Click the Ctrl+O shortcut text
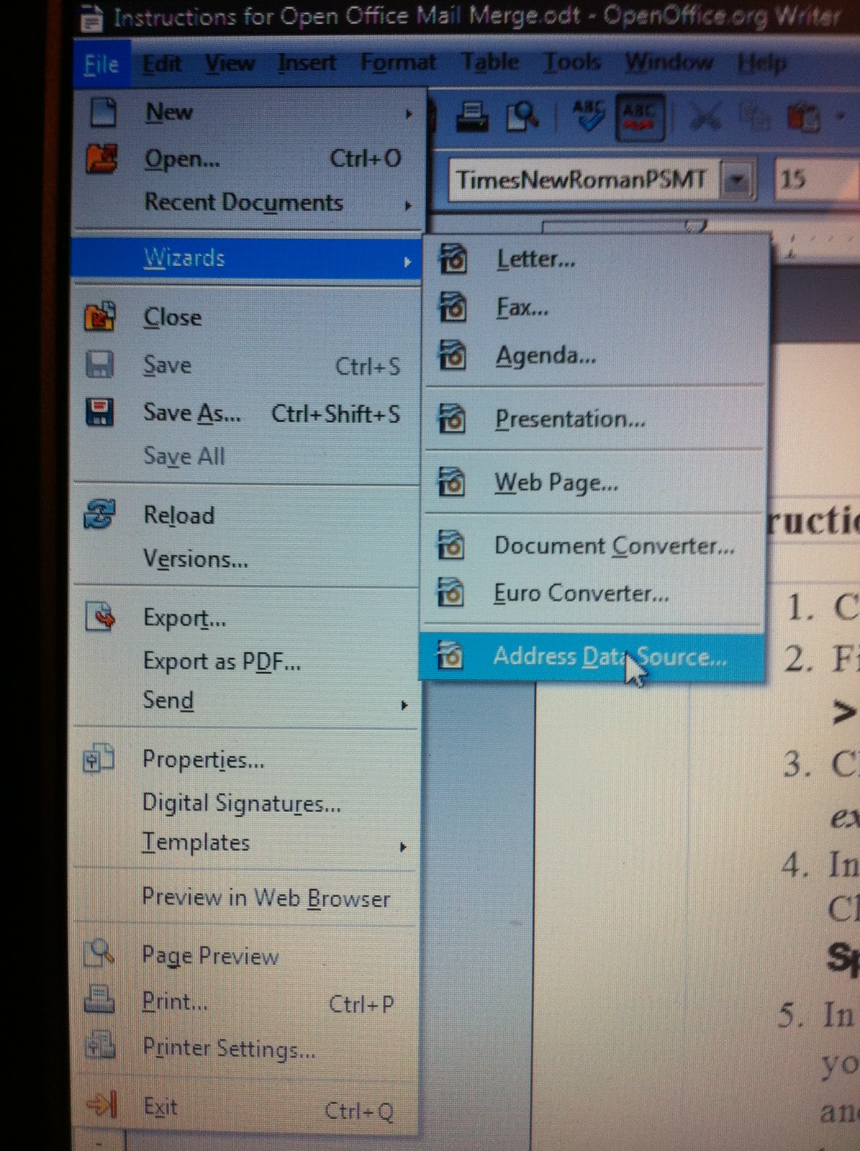This screenshot has height=1151, width=860. click(366, 158)
